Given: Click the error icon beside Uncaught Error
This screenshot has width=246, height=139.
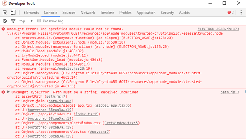Looking at the screenshot, I should tap(3, 29).
